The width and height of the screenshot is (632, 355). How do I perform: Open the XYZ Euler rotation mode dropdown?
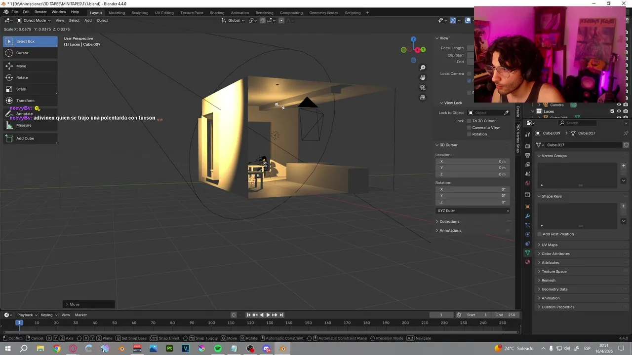[473, 211]
